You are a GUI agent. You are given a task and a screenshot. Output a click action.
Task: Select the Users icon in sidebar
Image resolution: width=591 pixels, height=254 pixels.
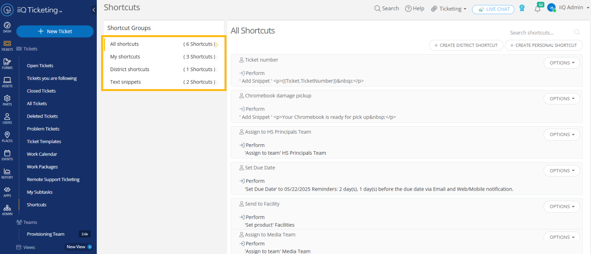(7, 118)
